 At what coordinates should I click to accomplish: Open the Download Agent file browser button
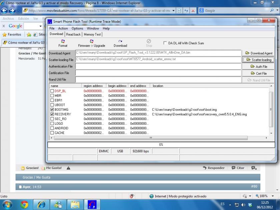point(258,53)
